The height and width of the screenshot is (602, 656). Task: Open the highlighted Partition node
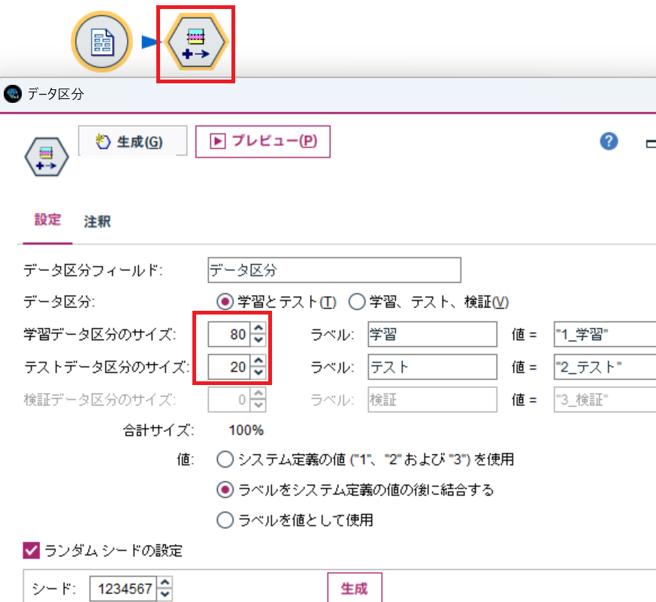[x=195, y=41]
